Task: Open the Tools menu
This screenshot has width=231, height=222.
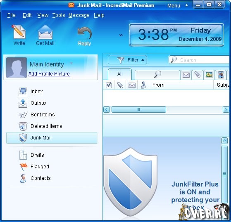Action: point(59,15)
